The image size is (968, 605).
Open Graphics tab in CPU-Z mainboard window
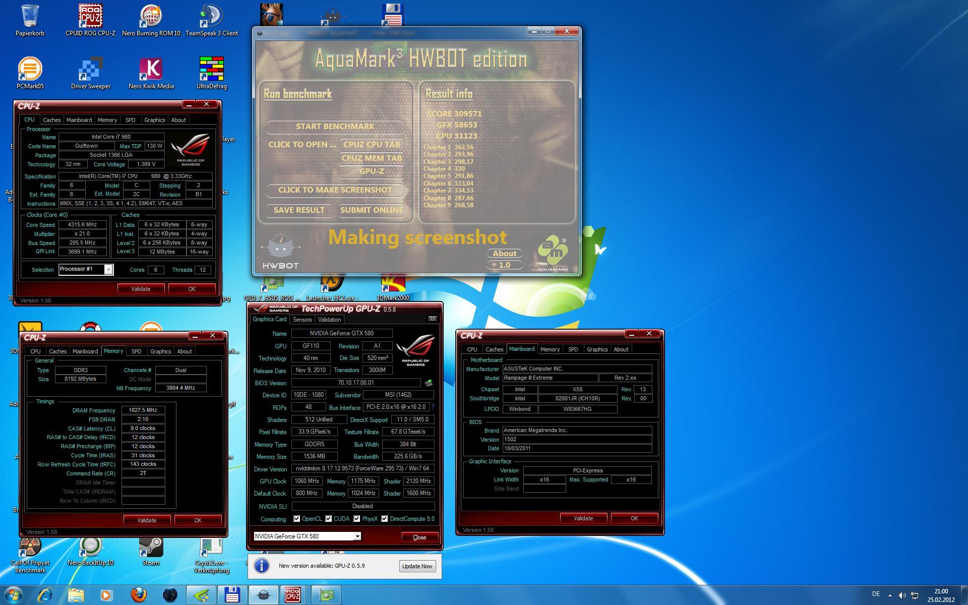[597, 349]
